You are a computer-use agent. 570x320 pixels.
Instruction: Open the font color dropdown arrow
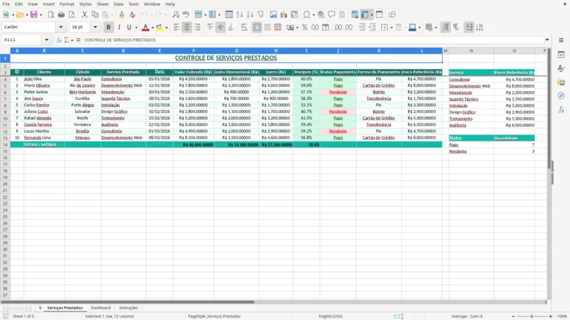(153, 28)
